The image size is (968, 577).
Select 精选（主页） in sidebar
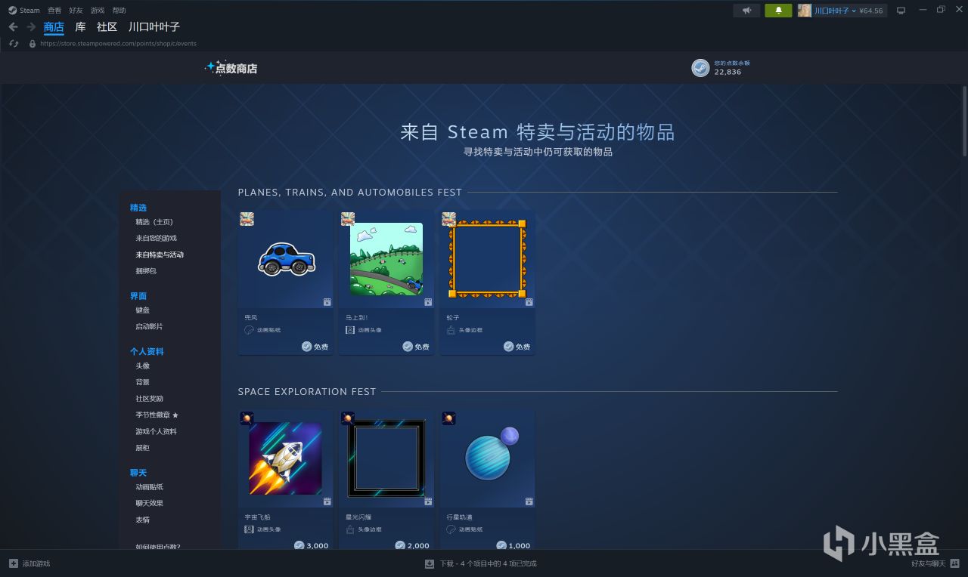(x=154, y=222)
